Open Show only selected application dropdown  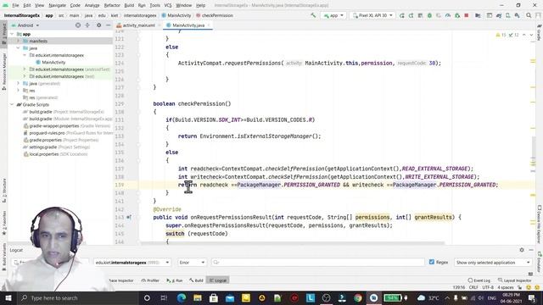[493, 263]
